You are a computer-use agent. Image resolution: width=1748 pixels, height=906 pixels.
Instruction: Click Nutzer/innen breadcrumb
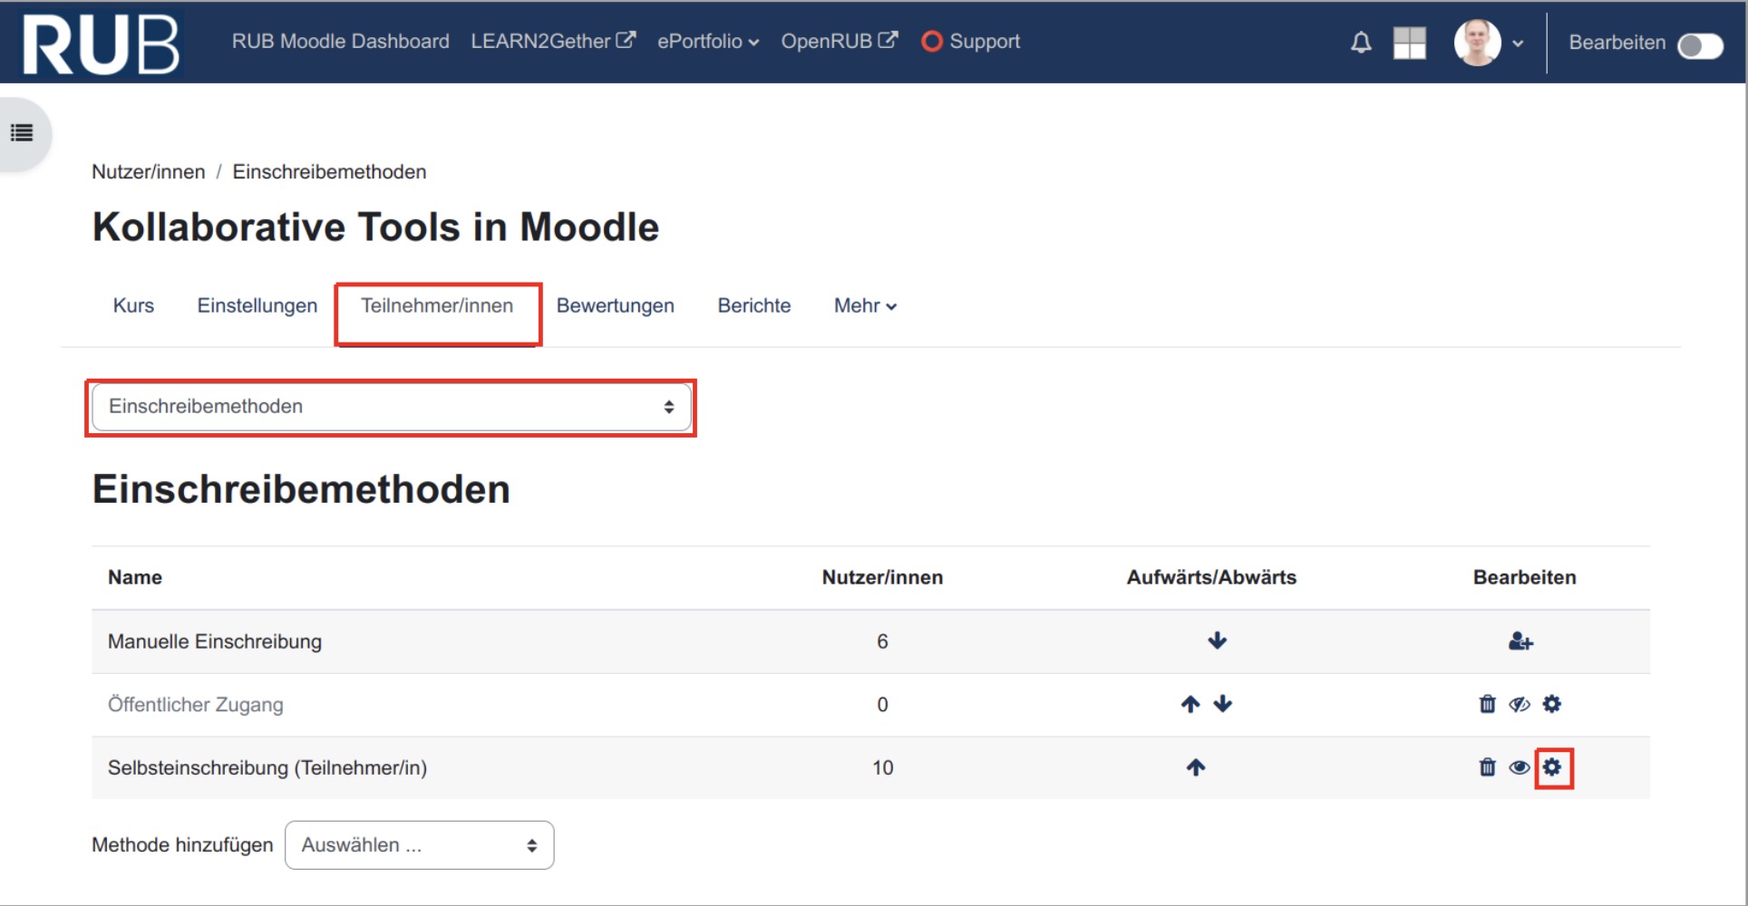149,172
